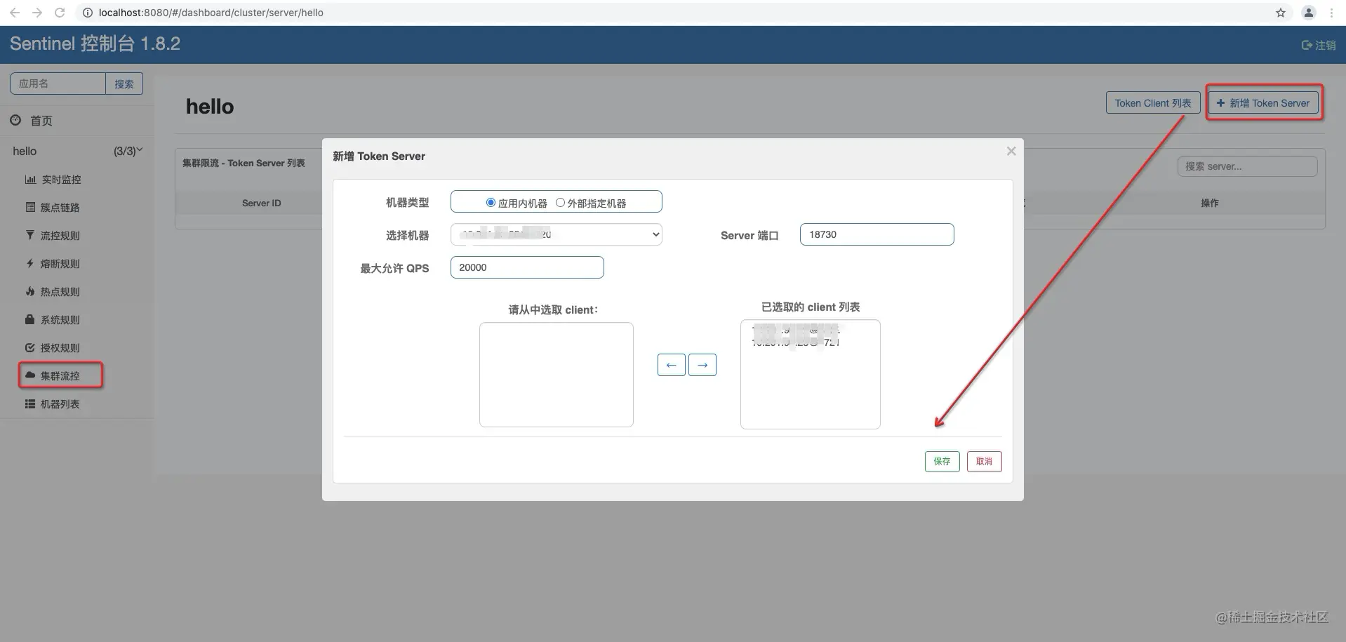Click the 注销 logout link

1319,45
